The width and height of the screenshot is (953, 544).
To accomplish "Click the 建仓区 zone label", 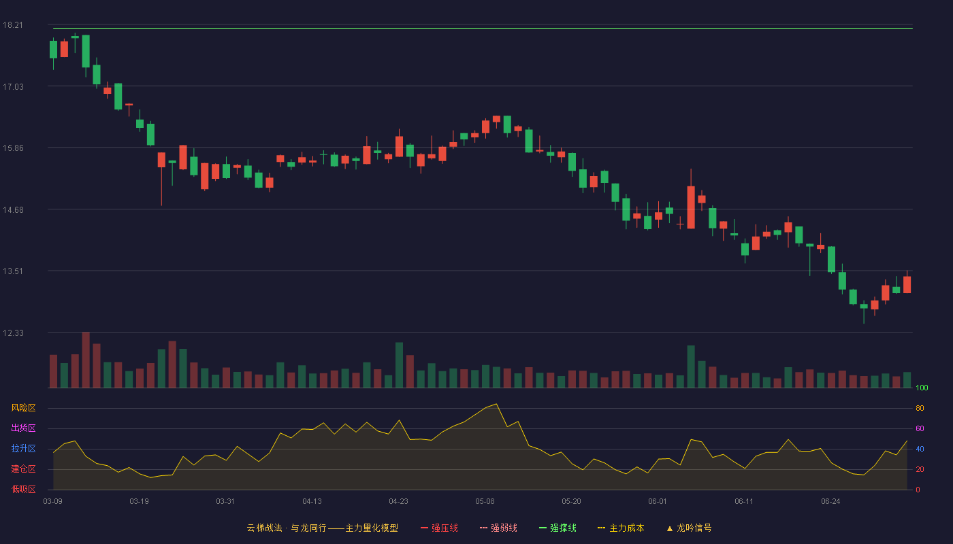I will 23,469.
